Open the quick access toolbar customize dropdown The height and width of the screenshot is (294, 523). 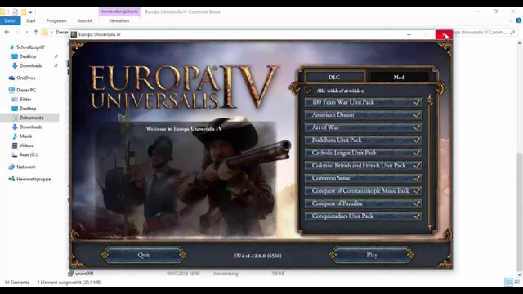pos(31,12)
